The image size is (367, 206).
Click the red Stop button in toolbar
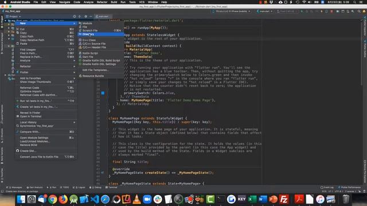point(331,11)
